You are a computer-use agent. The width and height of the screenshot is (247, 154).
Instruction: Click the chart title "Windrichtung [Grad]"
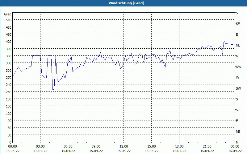pyautogui.click(x=126, y=3)
